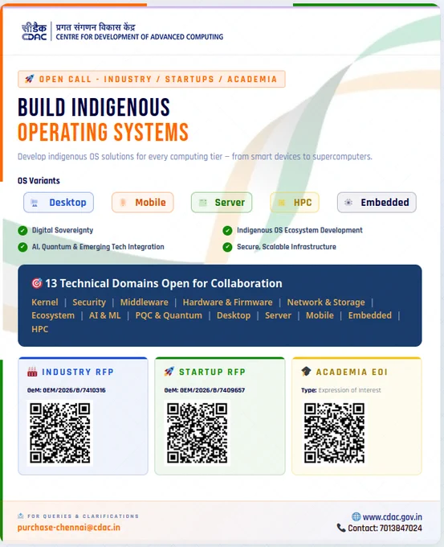The height and width of the screenshot is (547, 444).
Task: Click the globe icon beside www.cdac.gov.in
Action: coord(356,516)
